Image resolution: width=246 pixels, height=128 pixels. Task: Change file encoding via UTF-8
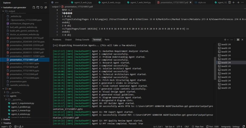179,126
